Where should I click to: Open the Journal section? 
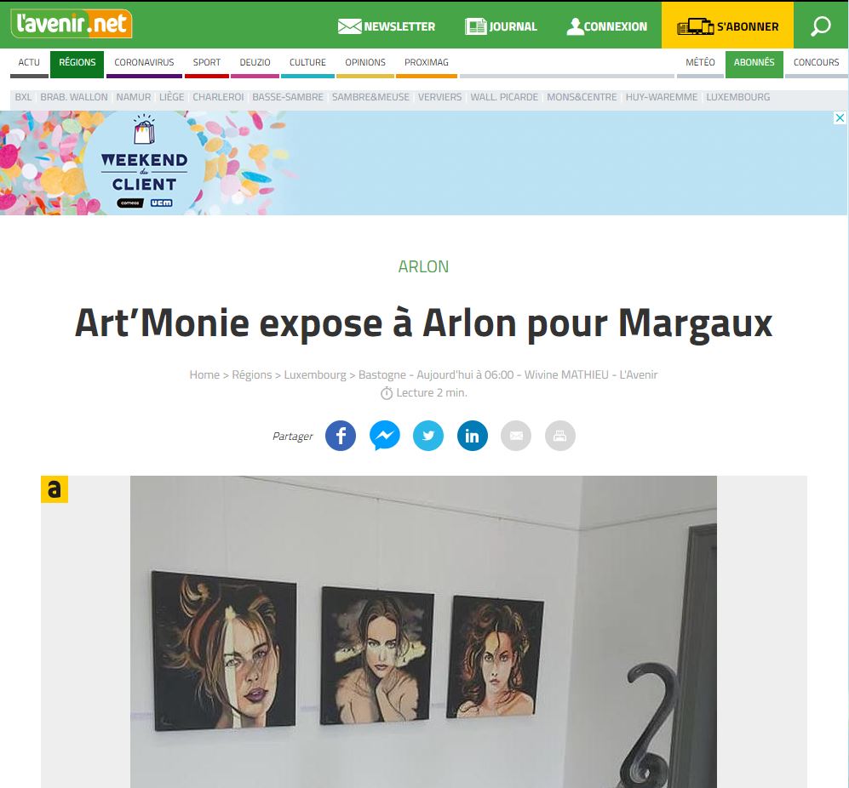(501, 26)
